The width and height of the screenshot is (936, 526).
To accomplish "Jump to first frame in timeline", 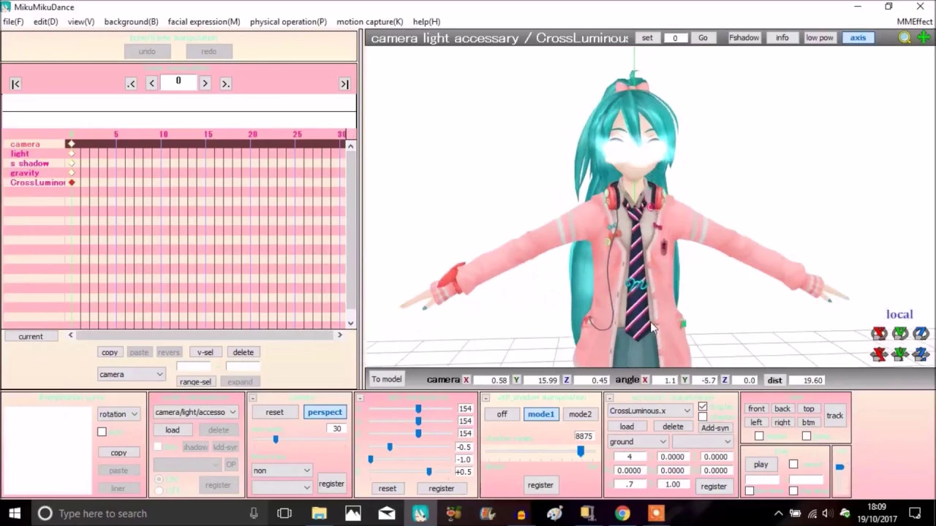I will point(15,84).
